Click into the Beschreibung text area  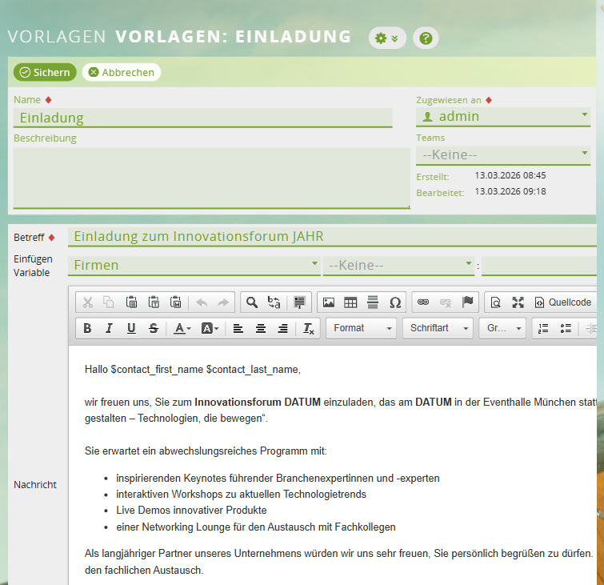coord(211,178)
